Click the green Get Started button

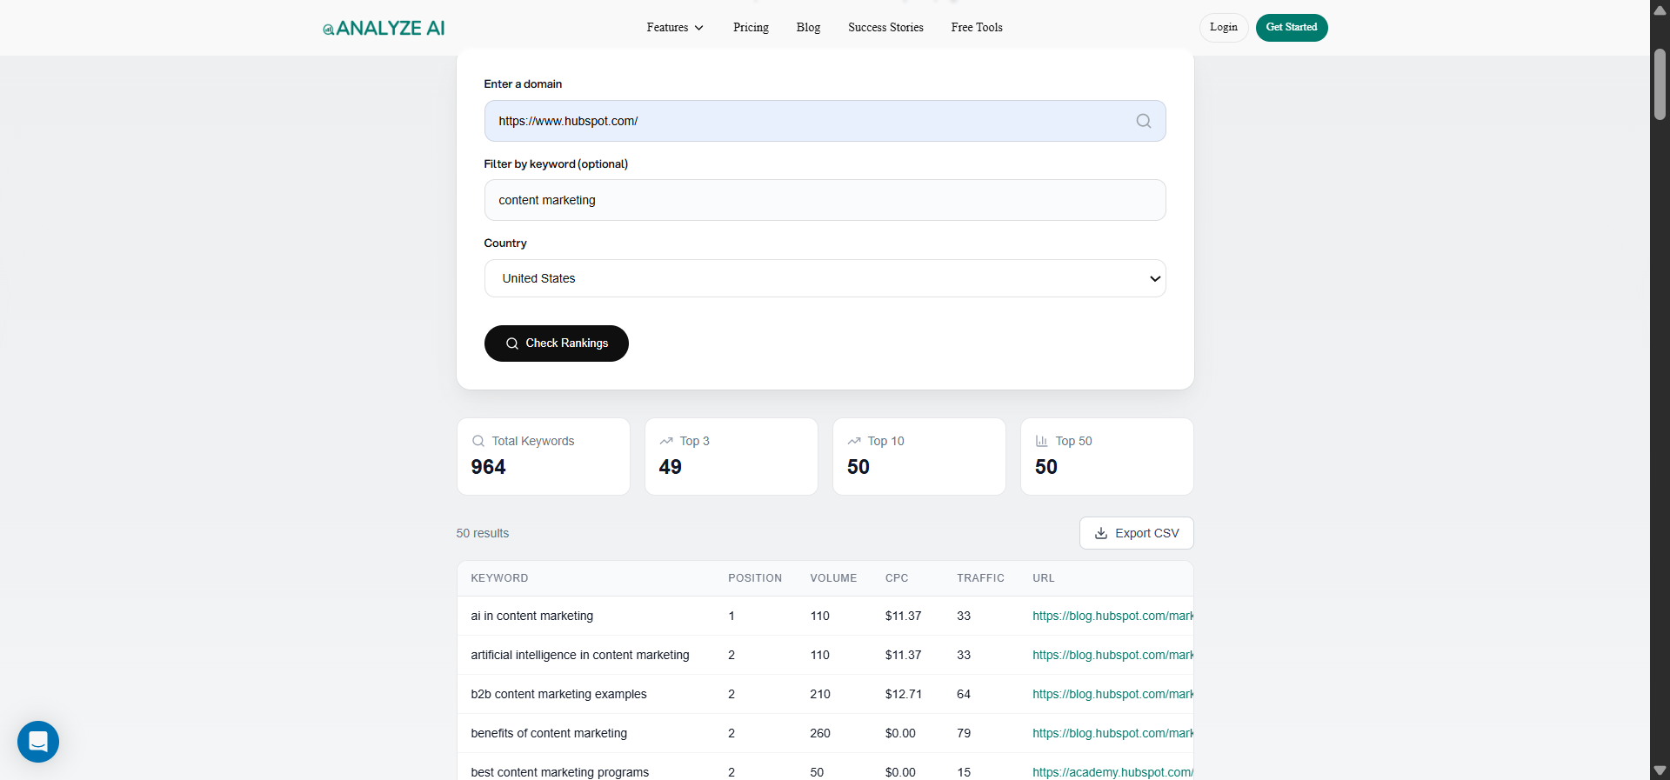(x=1291, y=28)
